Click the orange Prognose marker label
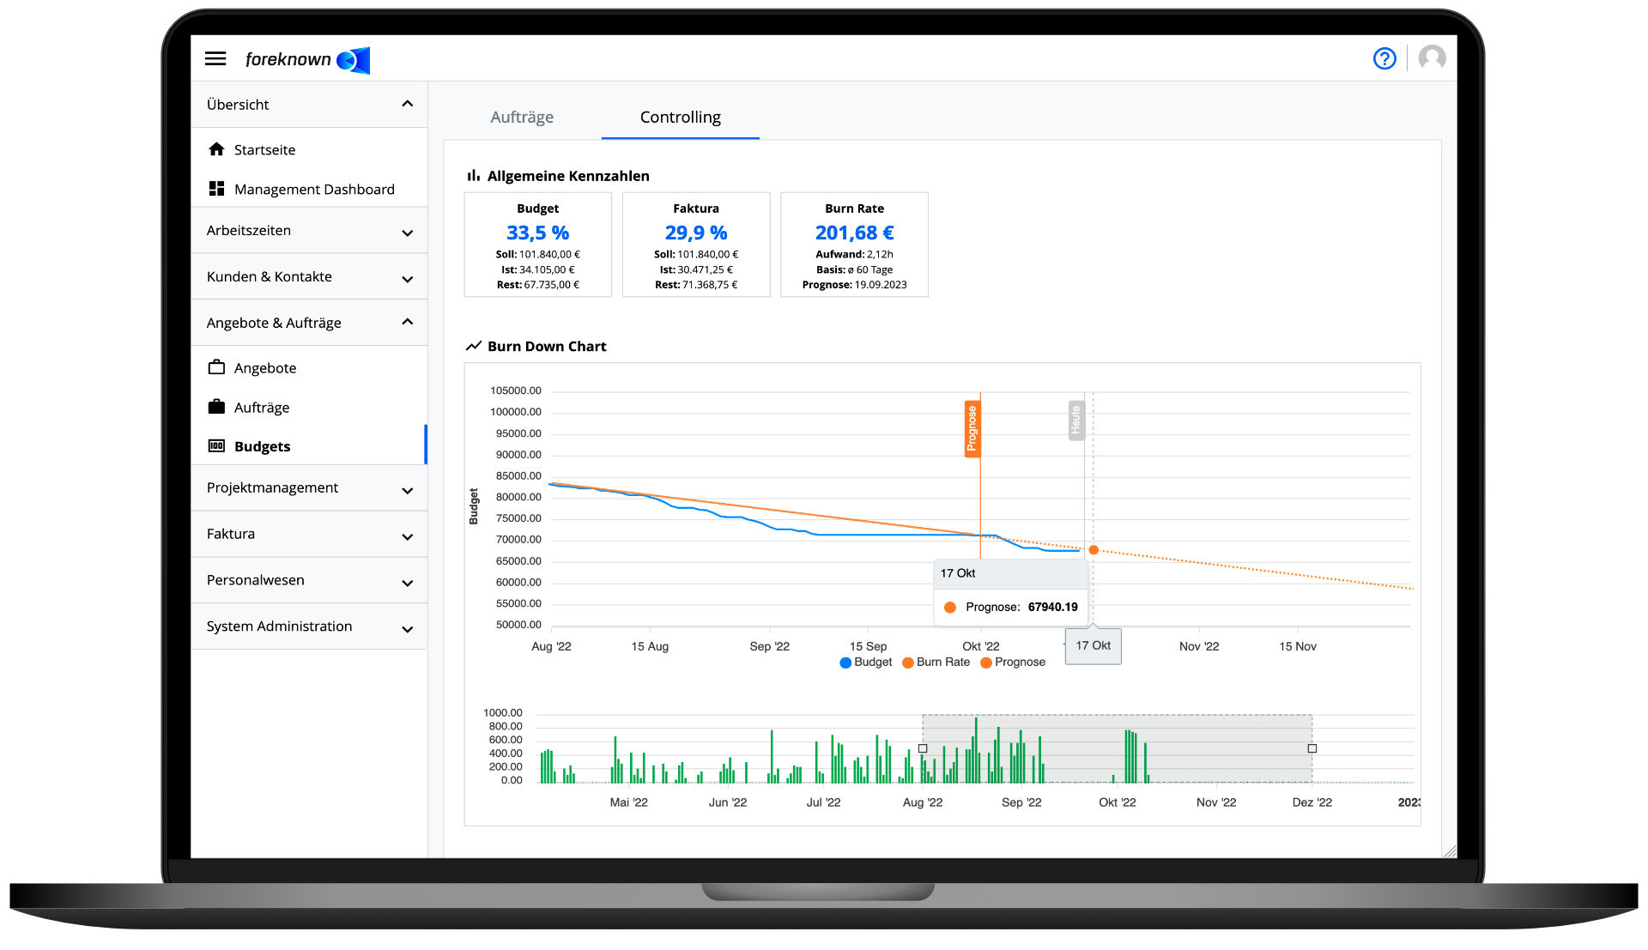The height and width of the screenshot is (950, 1648). pyautogui.click(x=972, y=428)
